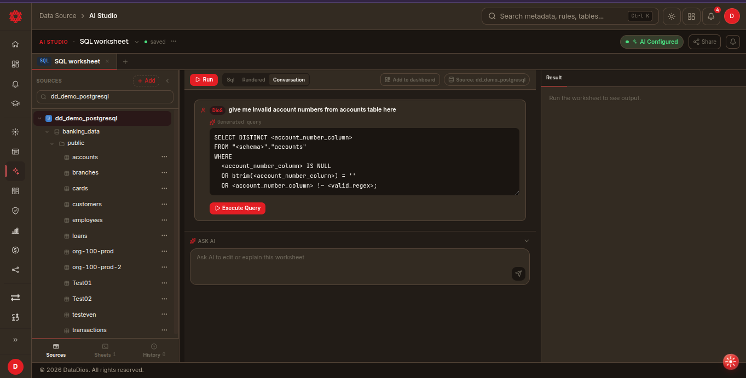Click the bell icon next to Share
The image size is (746, 378).
[x=733, y=42]
